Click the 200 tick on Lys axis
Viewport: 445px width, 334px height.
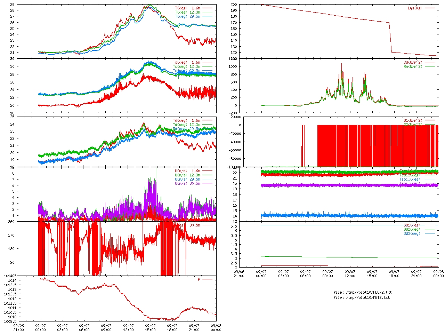click(233, 5)
